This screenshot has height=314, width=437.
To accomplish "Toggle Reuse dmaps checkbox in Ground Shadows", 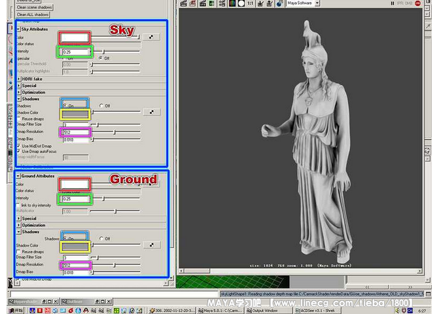I will click(x=18, y=251).
